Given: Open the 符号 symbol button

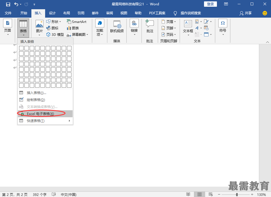Looking at the screenshot, I should pyautogui.click(x=223, y=27).
